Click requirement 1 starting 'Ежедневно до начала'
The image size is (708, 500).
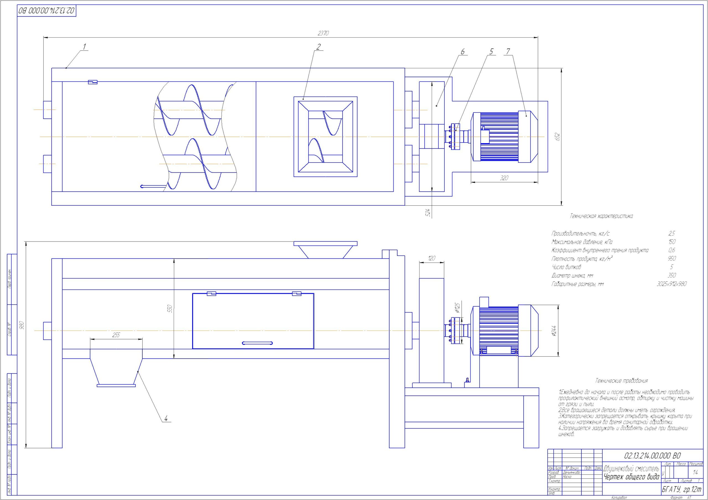[626, 398]
